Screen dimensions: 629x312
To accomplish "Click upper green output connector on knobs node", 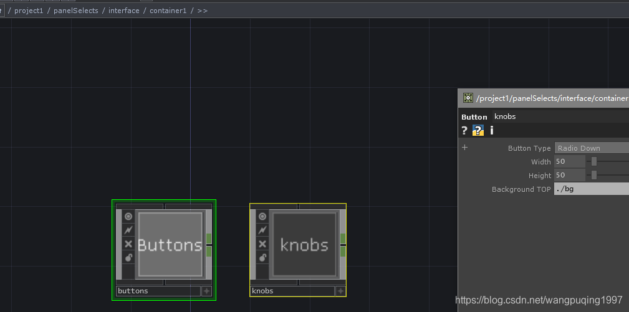I will (343, 239).
